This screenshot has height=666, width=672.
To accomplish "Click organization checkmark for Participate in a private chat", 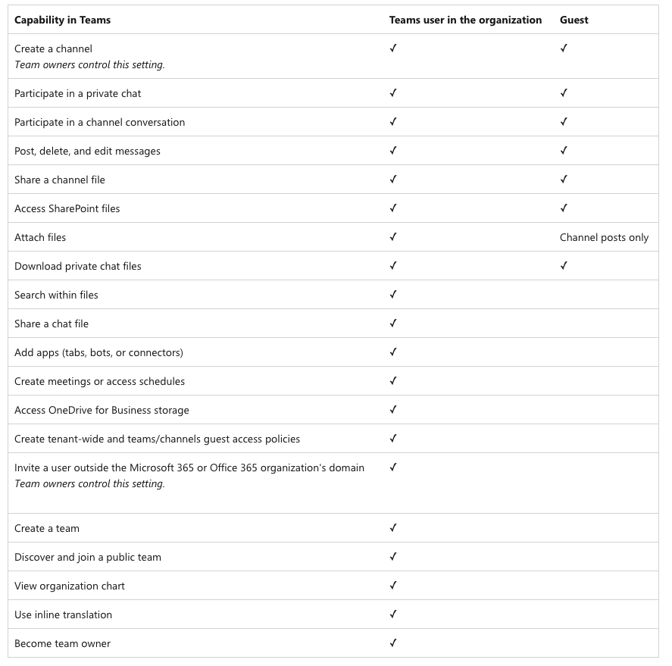I will 393,92.
